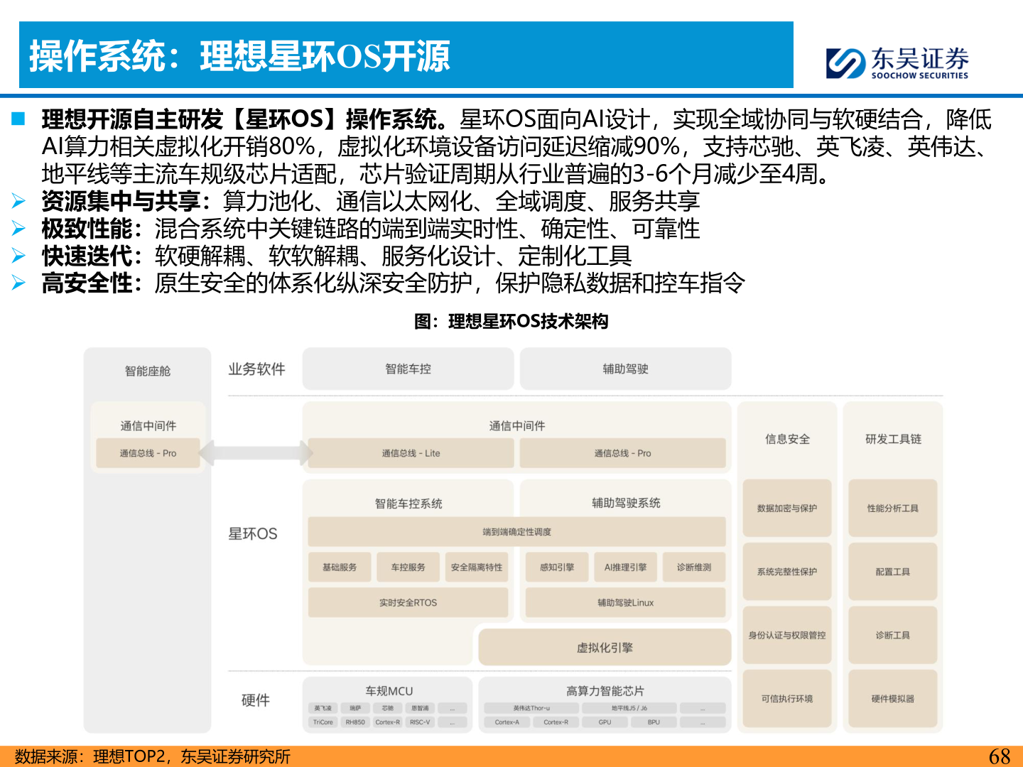Click the 端到端确定性调度 bar
The height and width of the screenshot is (767, 1023).
(516, 531)
